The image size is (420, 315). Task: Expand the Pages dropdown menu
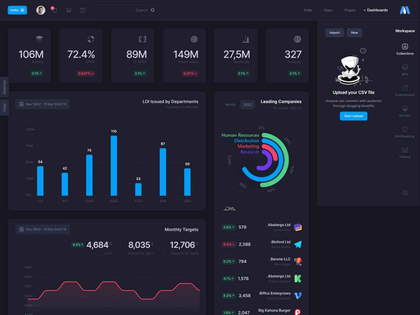point(348,10)
